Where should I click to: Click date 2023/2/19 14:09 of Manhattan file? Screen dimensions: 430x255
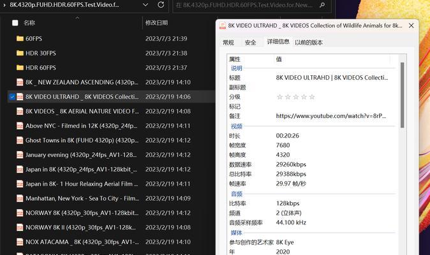[x=168, y=198]
